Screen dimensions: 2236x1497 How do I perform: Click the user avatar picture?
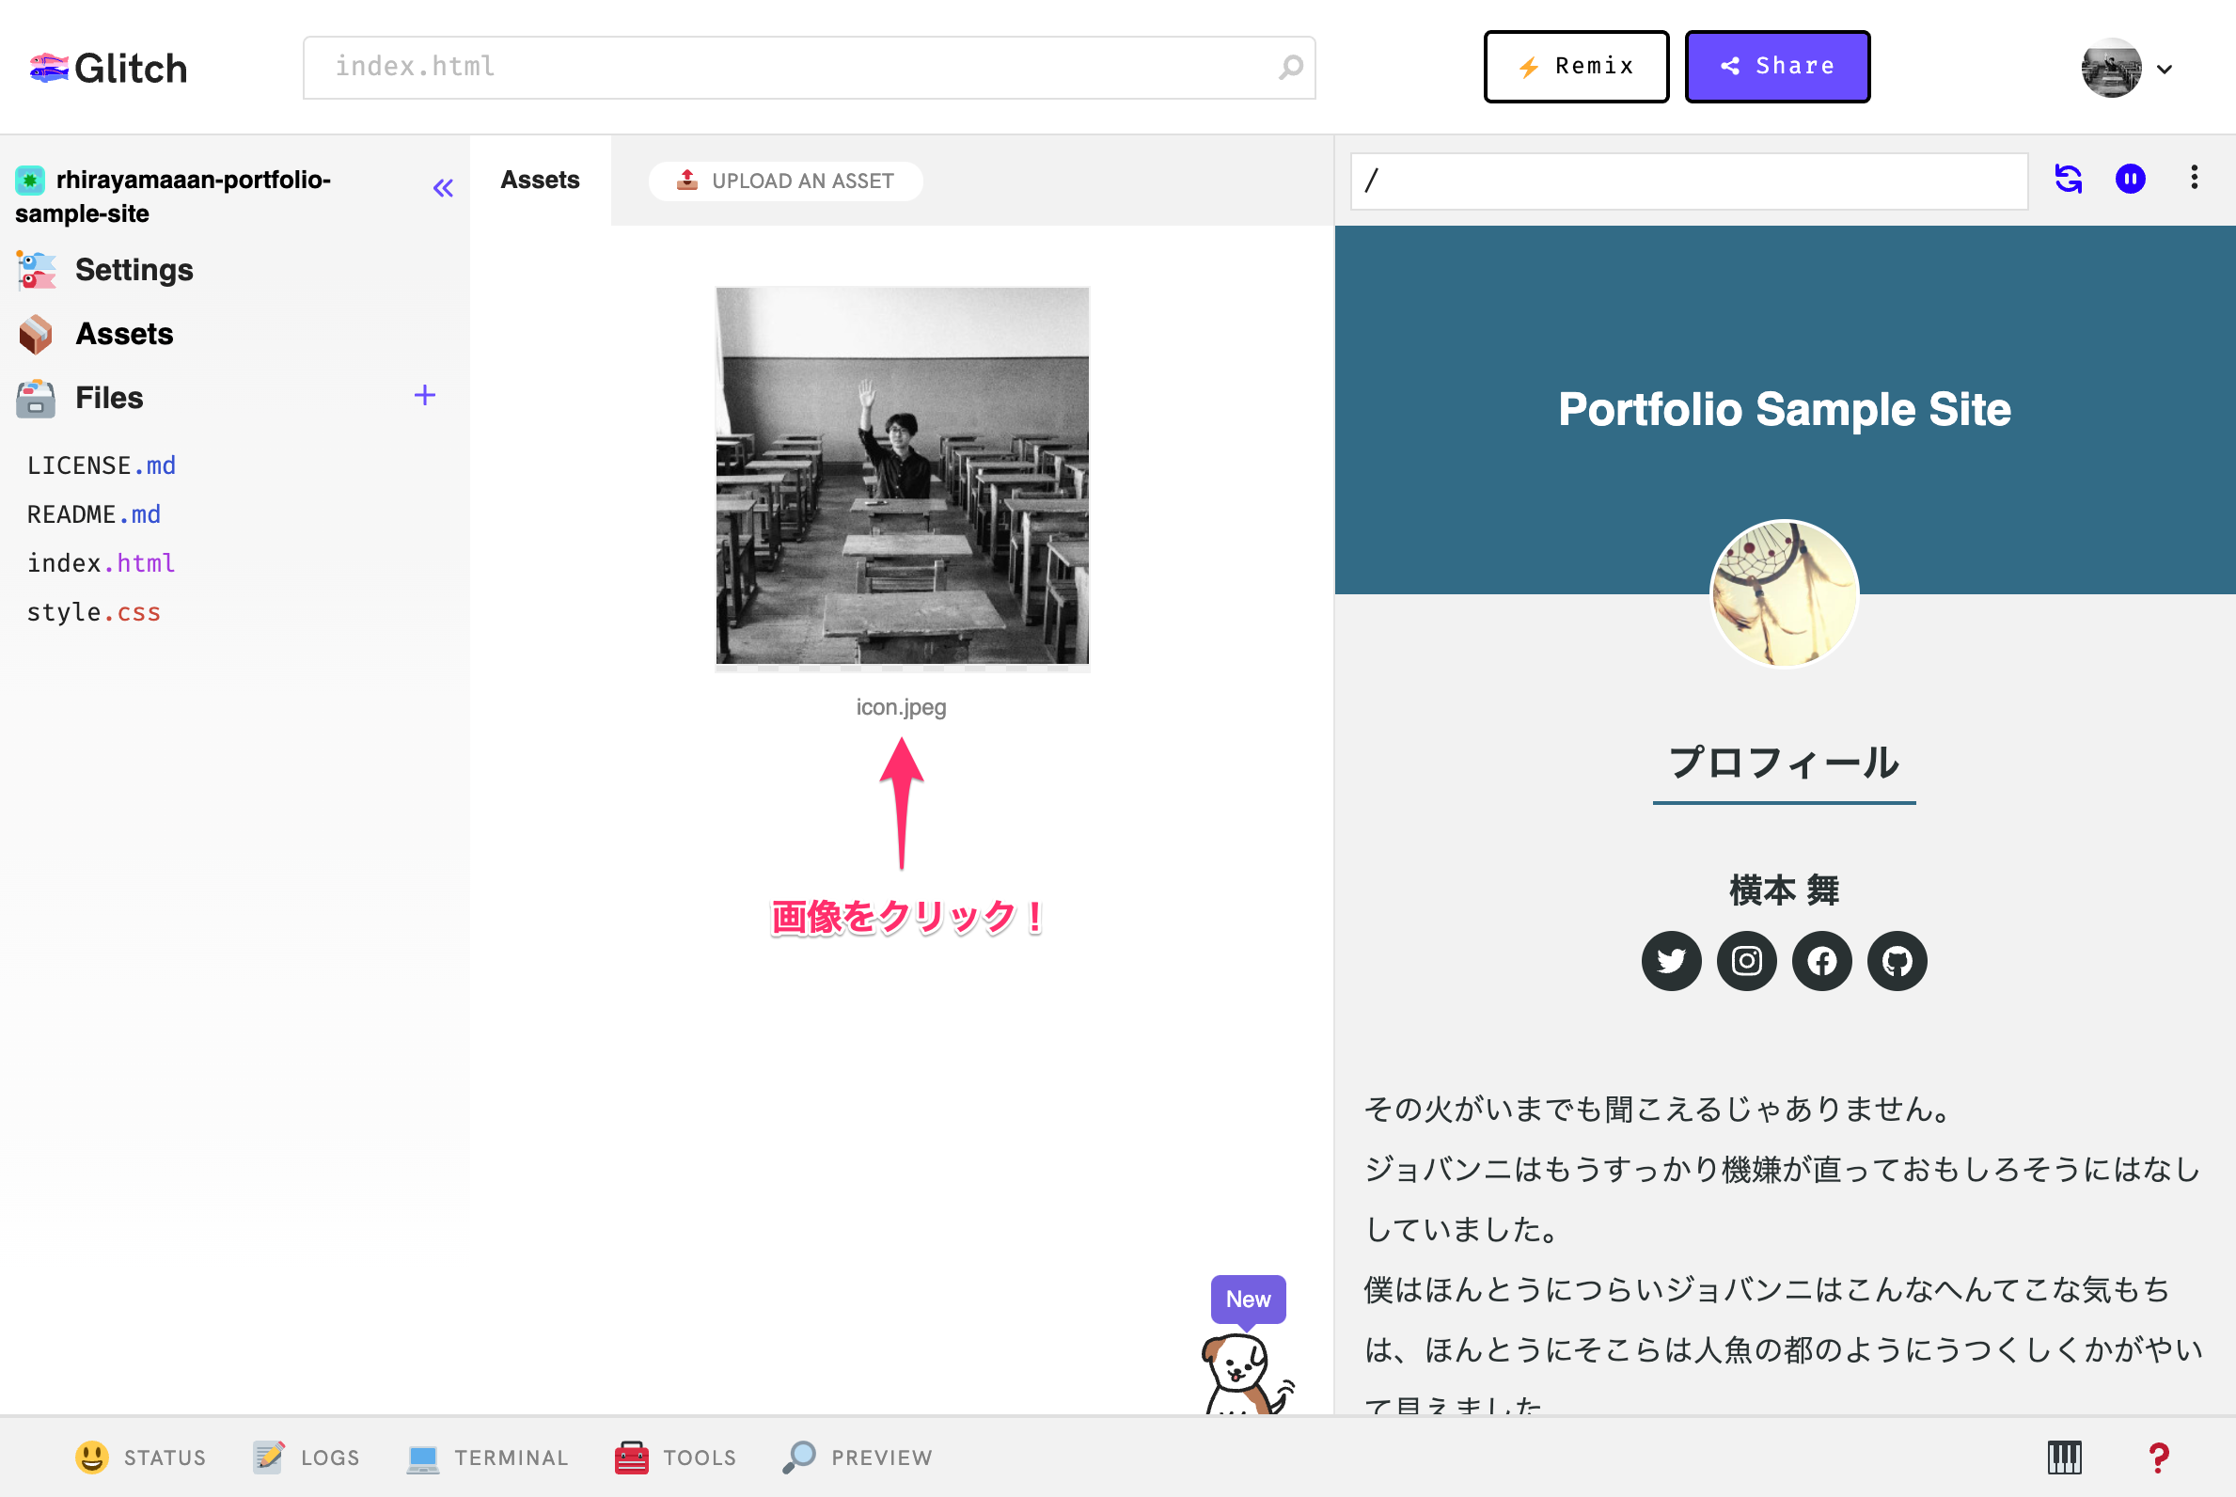point(2110,68)
